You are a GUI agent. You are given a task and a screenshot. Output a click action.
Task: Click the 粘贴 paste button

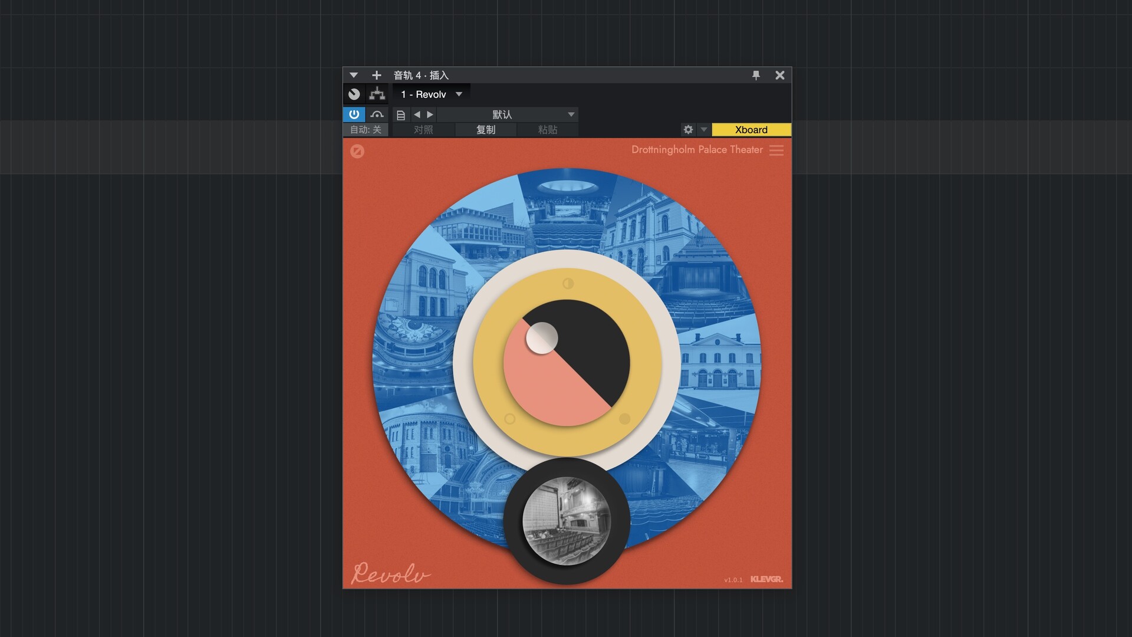(x=548, y=130)
